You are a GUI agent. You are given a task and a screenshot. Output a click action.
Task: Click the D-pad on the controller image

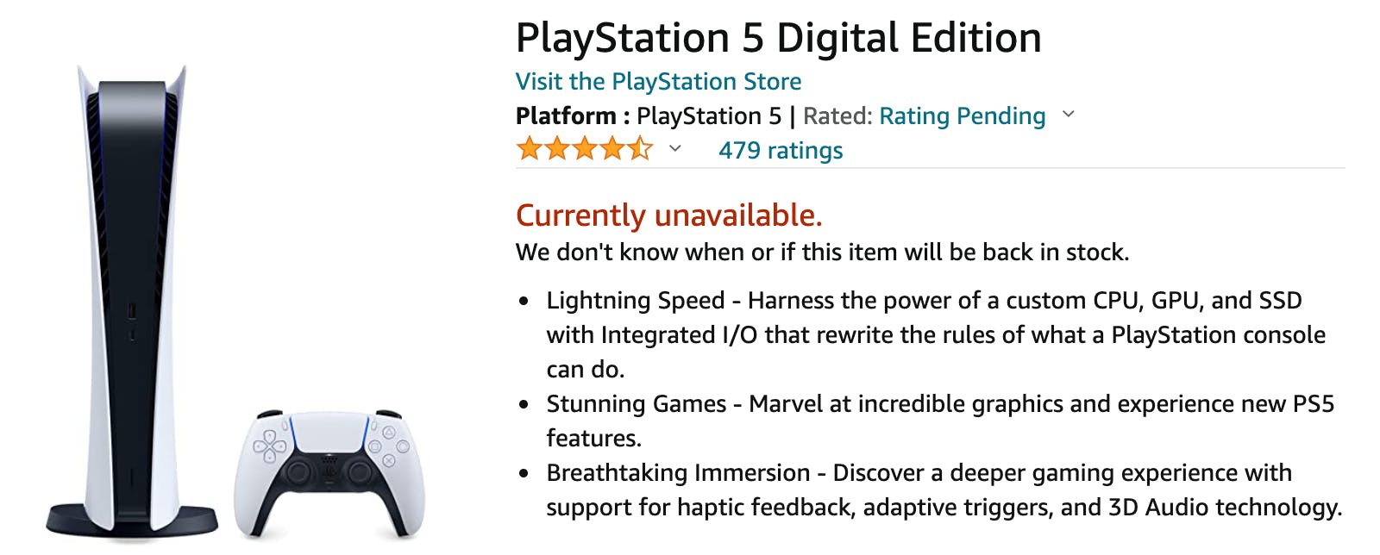click(270, 446)
